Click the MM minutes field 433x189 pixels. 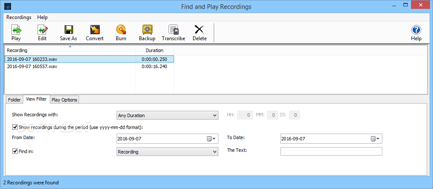[272, 115]
